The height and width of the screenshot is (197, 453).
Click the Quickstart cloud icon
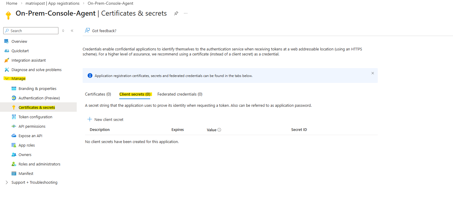pos(6,51)
